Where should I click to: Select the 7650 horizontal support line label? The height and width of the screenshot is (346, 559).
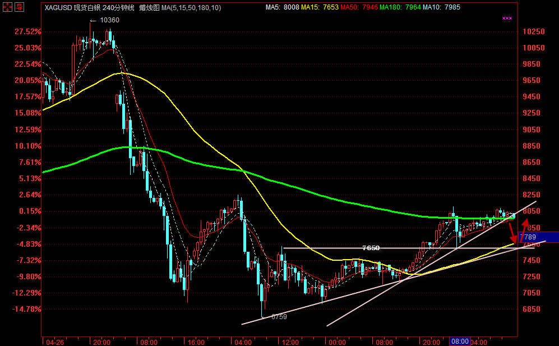click(371, 248)
